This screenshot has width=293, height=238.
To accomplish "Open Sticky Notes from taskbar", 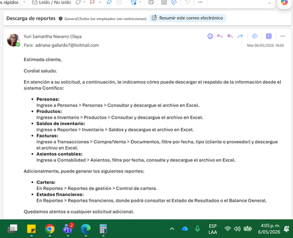I will pyautogui.click(x=31, y=229).
